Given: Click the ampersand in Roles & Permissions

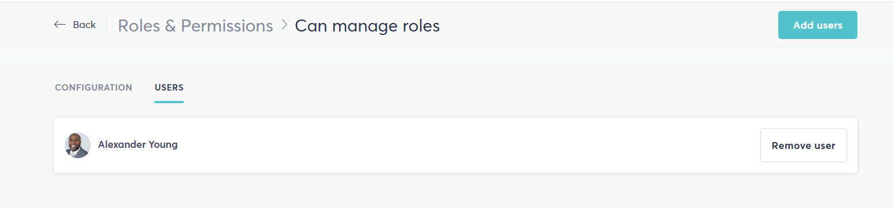Looking at the screenshot, I should [170, 26].
